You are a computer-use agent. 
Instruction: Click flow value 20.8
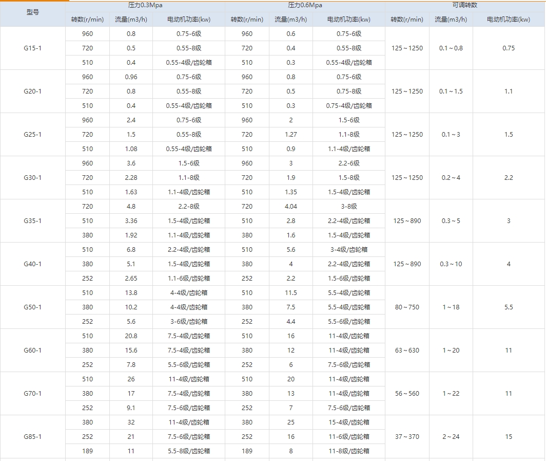point(131,336)
